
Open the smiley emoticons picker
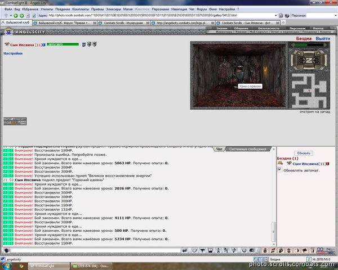(x=244, y=250)
